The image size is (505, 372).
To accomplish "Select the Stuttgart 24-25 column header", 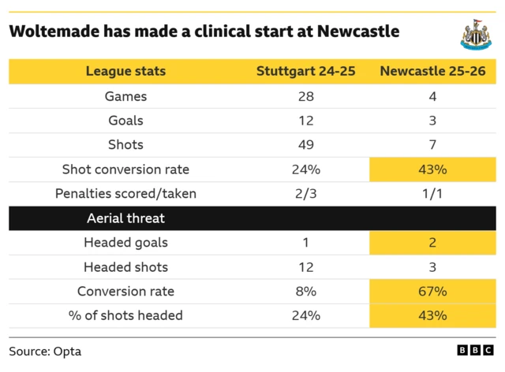I will coord(306,72).
